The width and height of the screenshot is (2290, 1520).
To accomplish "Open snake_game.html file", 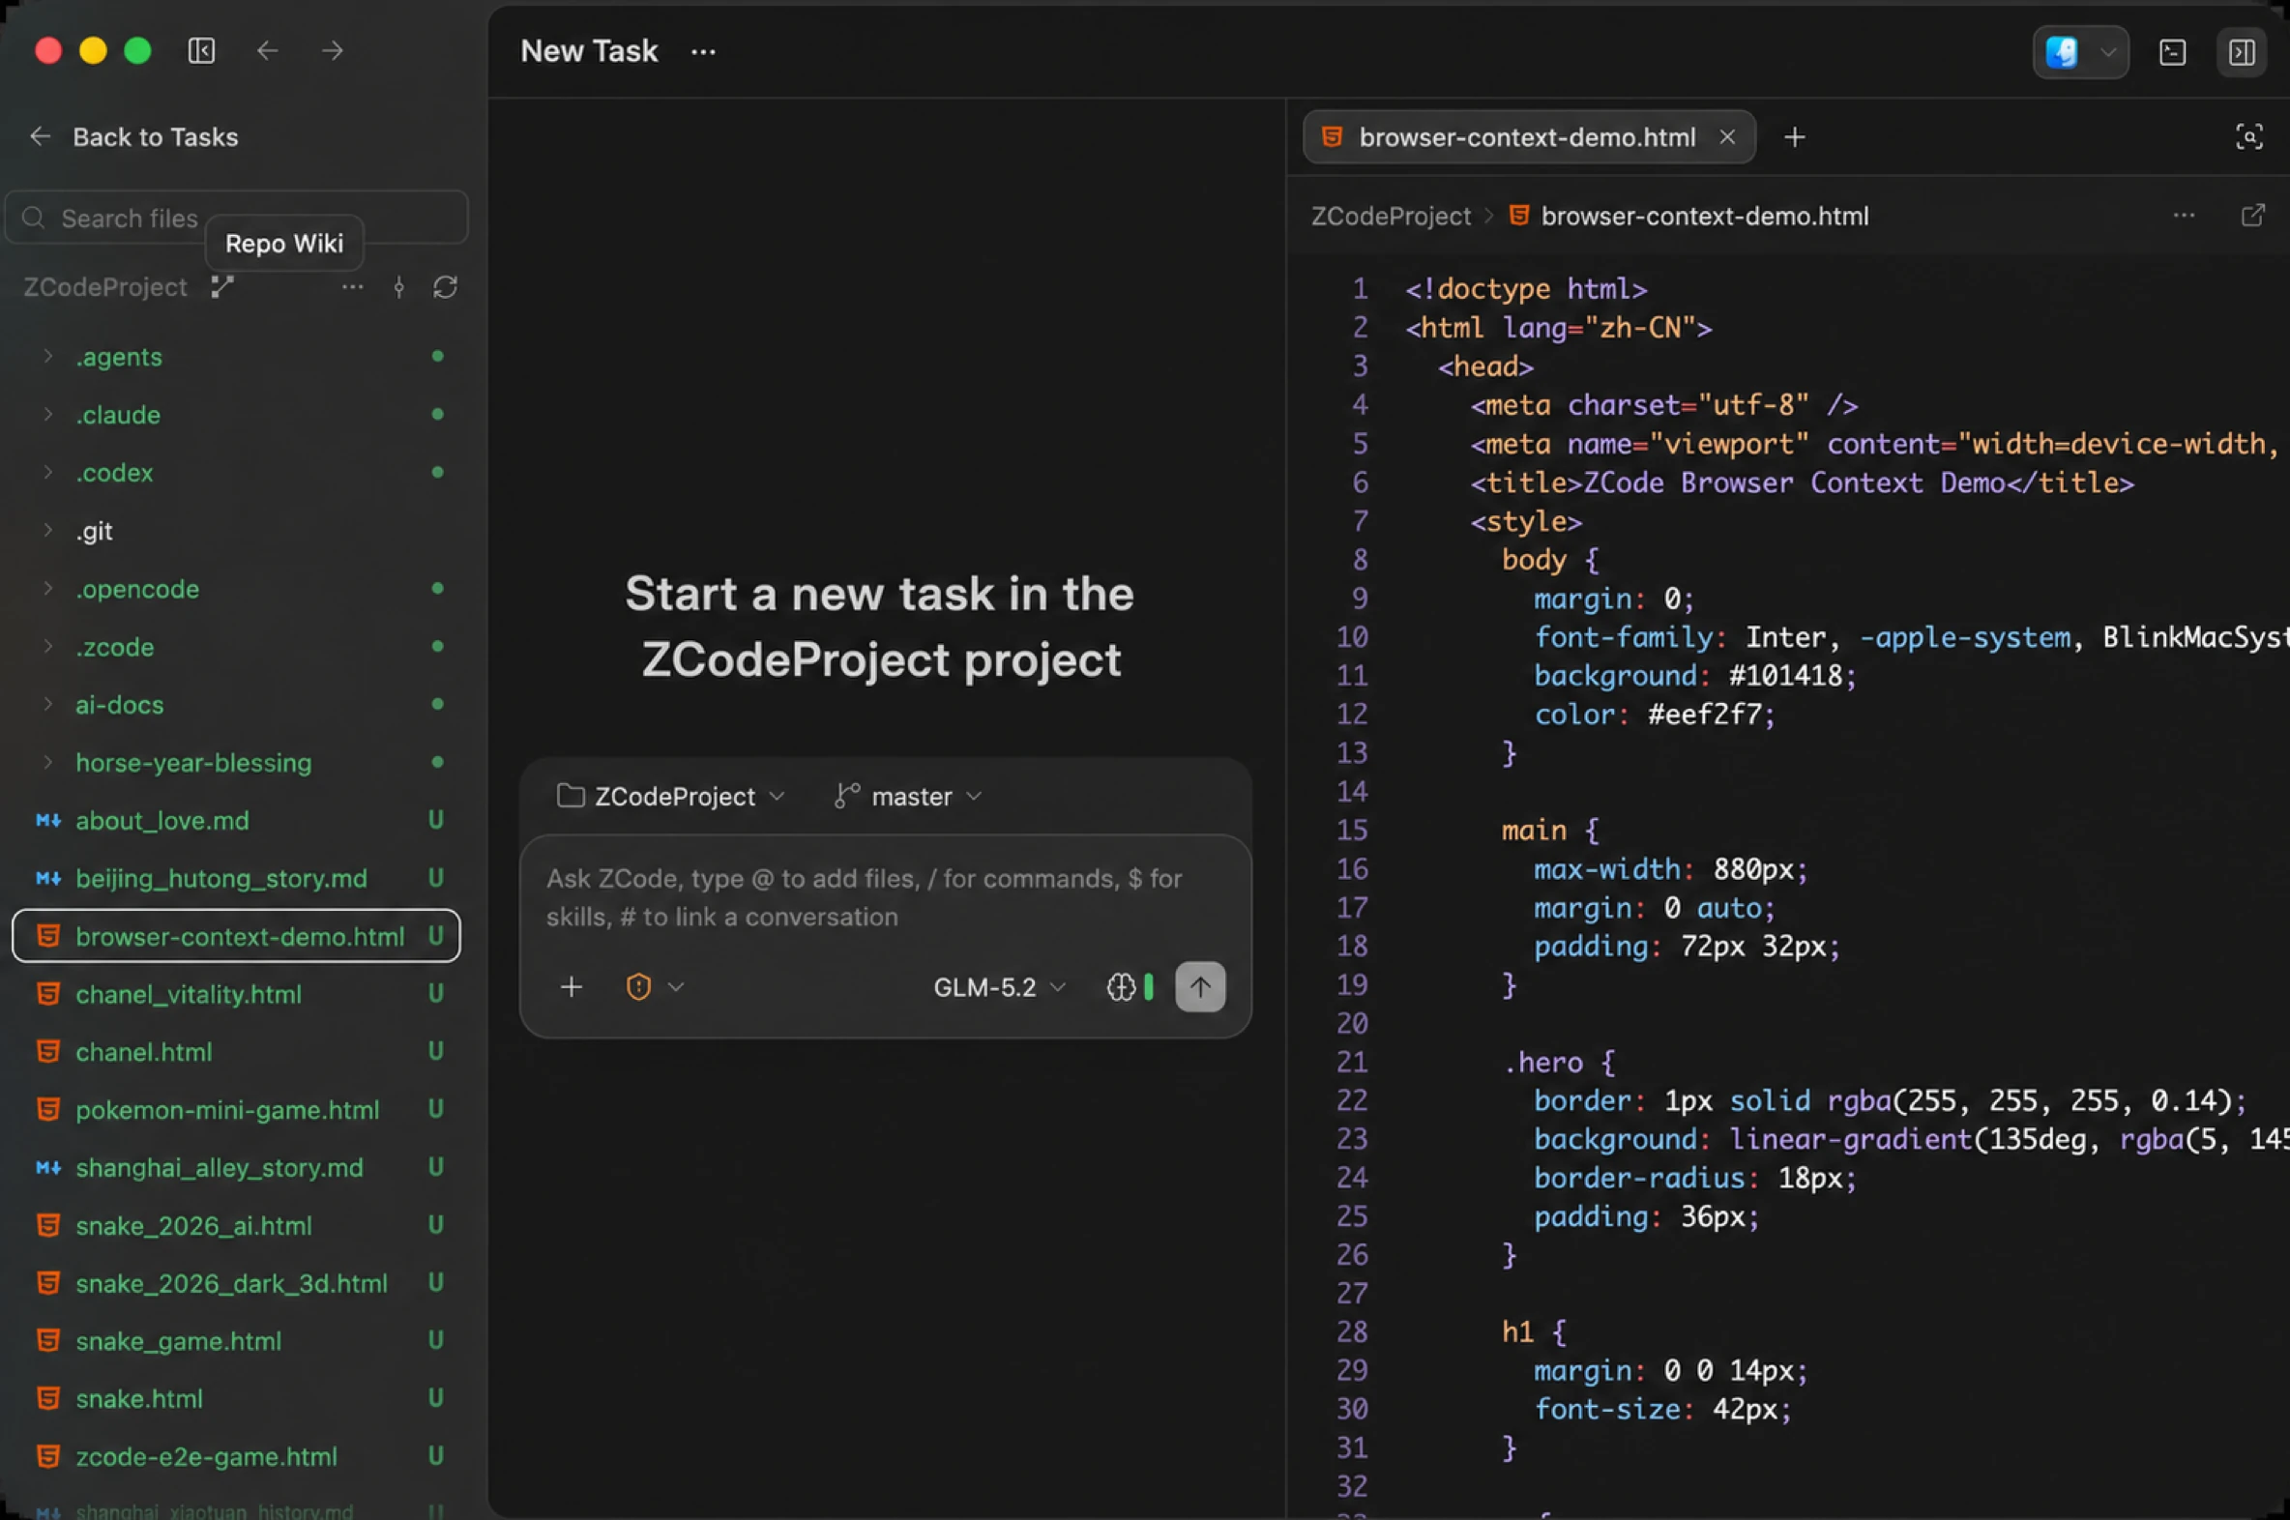I will point(236,1342).
